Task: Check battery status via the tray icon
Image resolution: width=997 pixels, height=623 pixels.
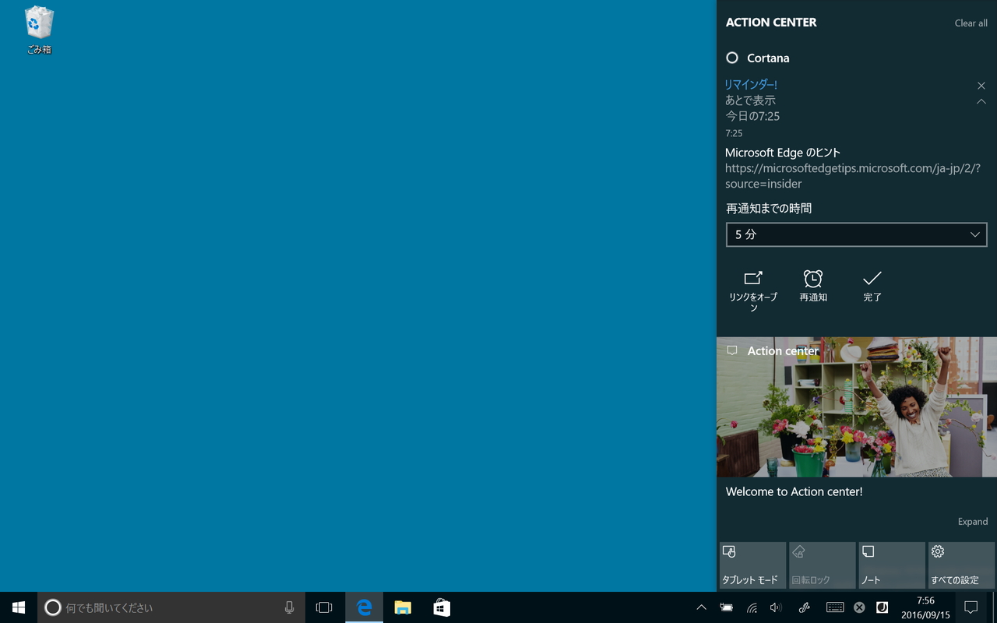Action: point(727,607)
